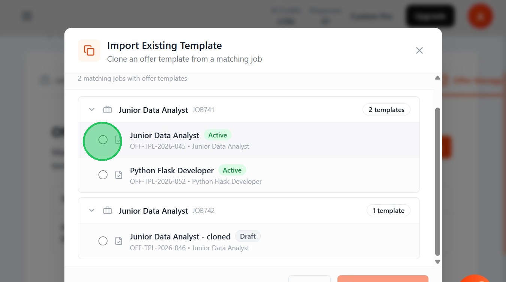Select the Junior Data Analyst Active template radio
This screenshot has height=282, width=506.
coord(103,140)
